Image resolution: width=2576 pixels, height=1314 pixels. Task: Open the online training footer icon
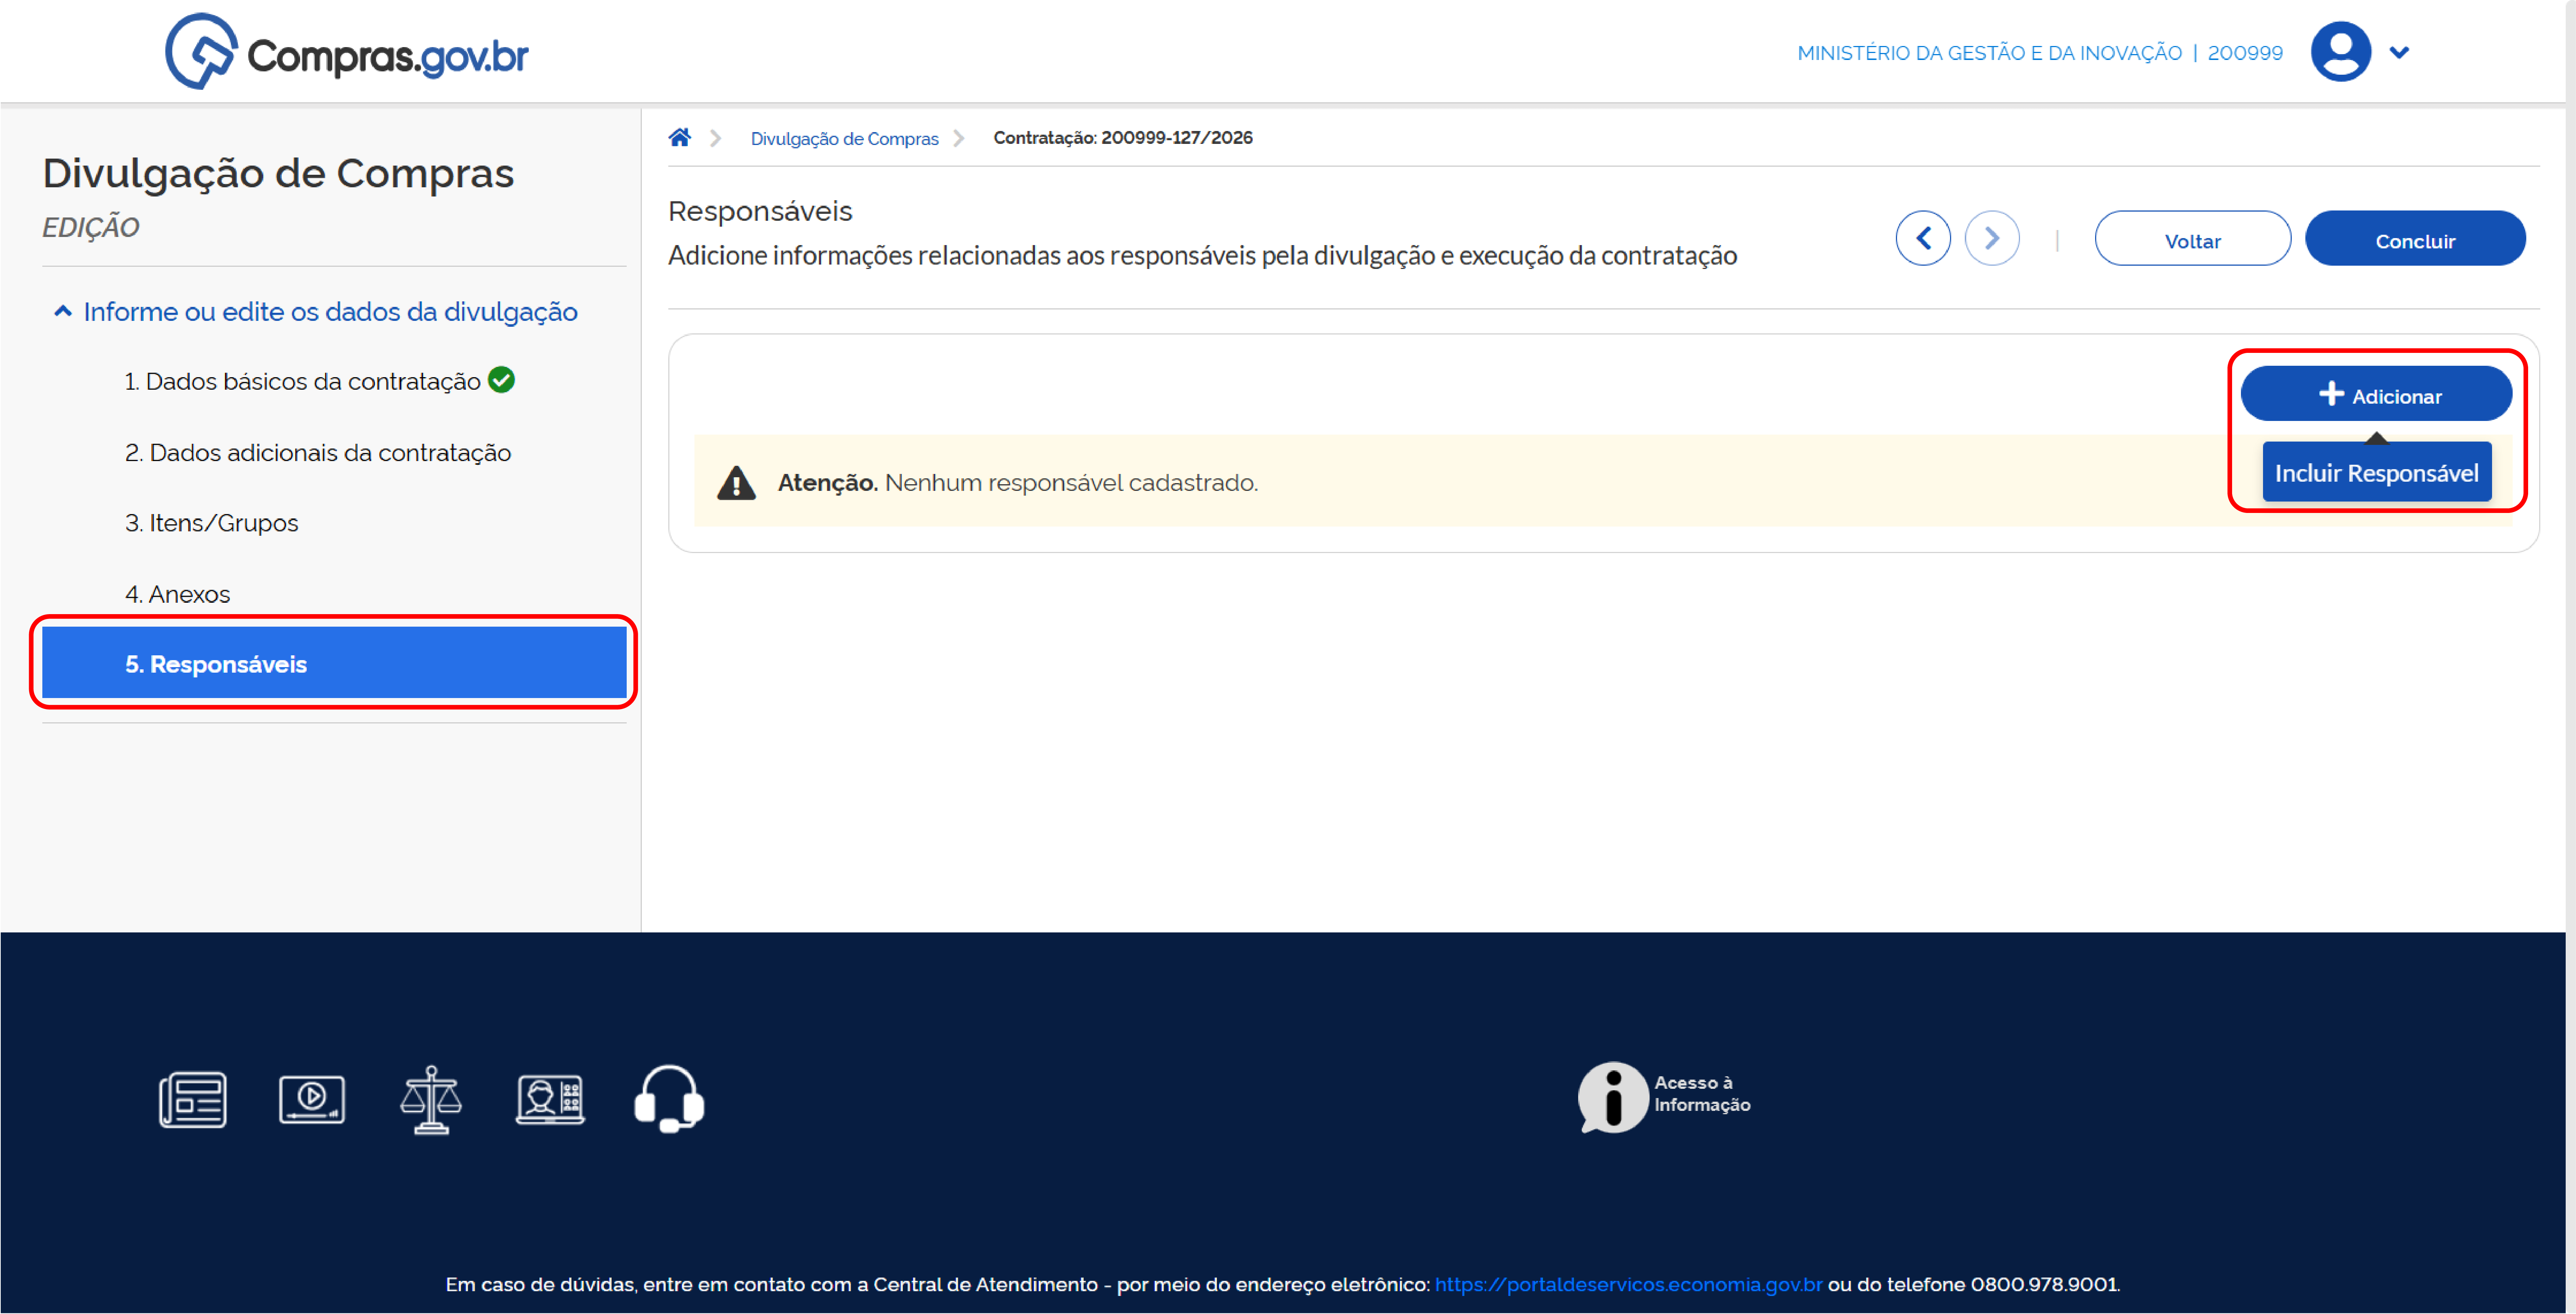pyautogui.click(x=550, y=1100)
